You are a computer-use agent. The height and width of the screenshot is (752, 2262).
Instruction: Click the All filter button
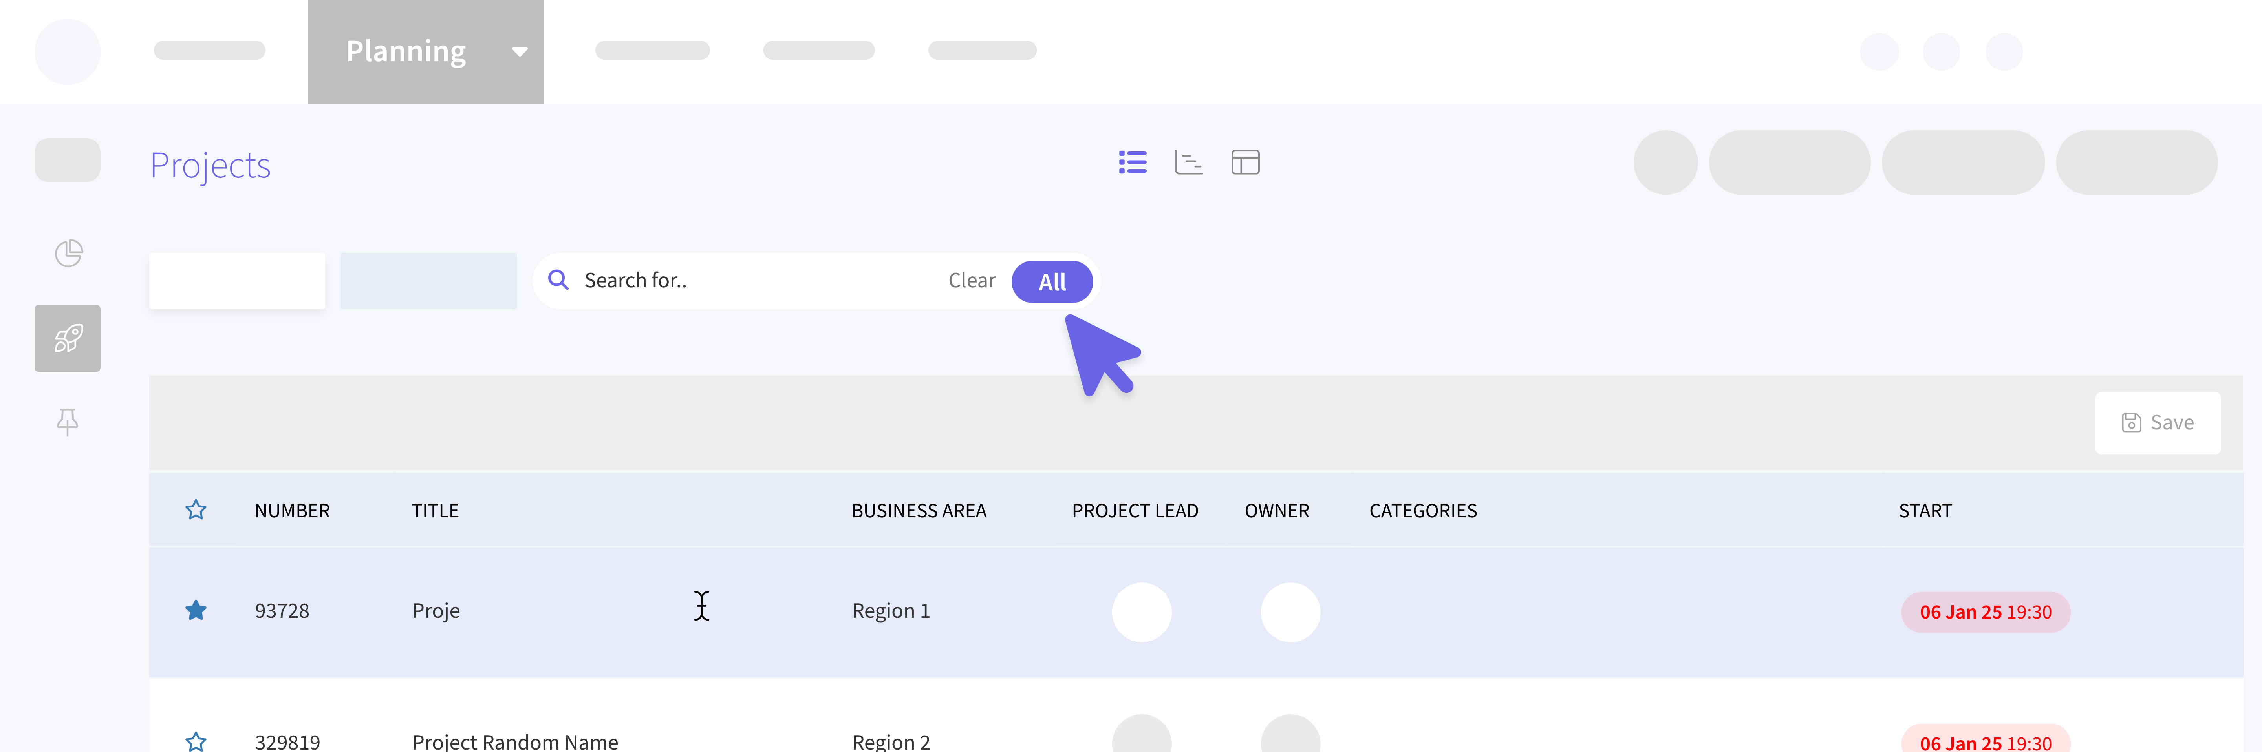click(x=1051, y=282)
